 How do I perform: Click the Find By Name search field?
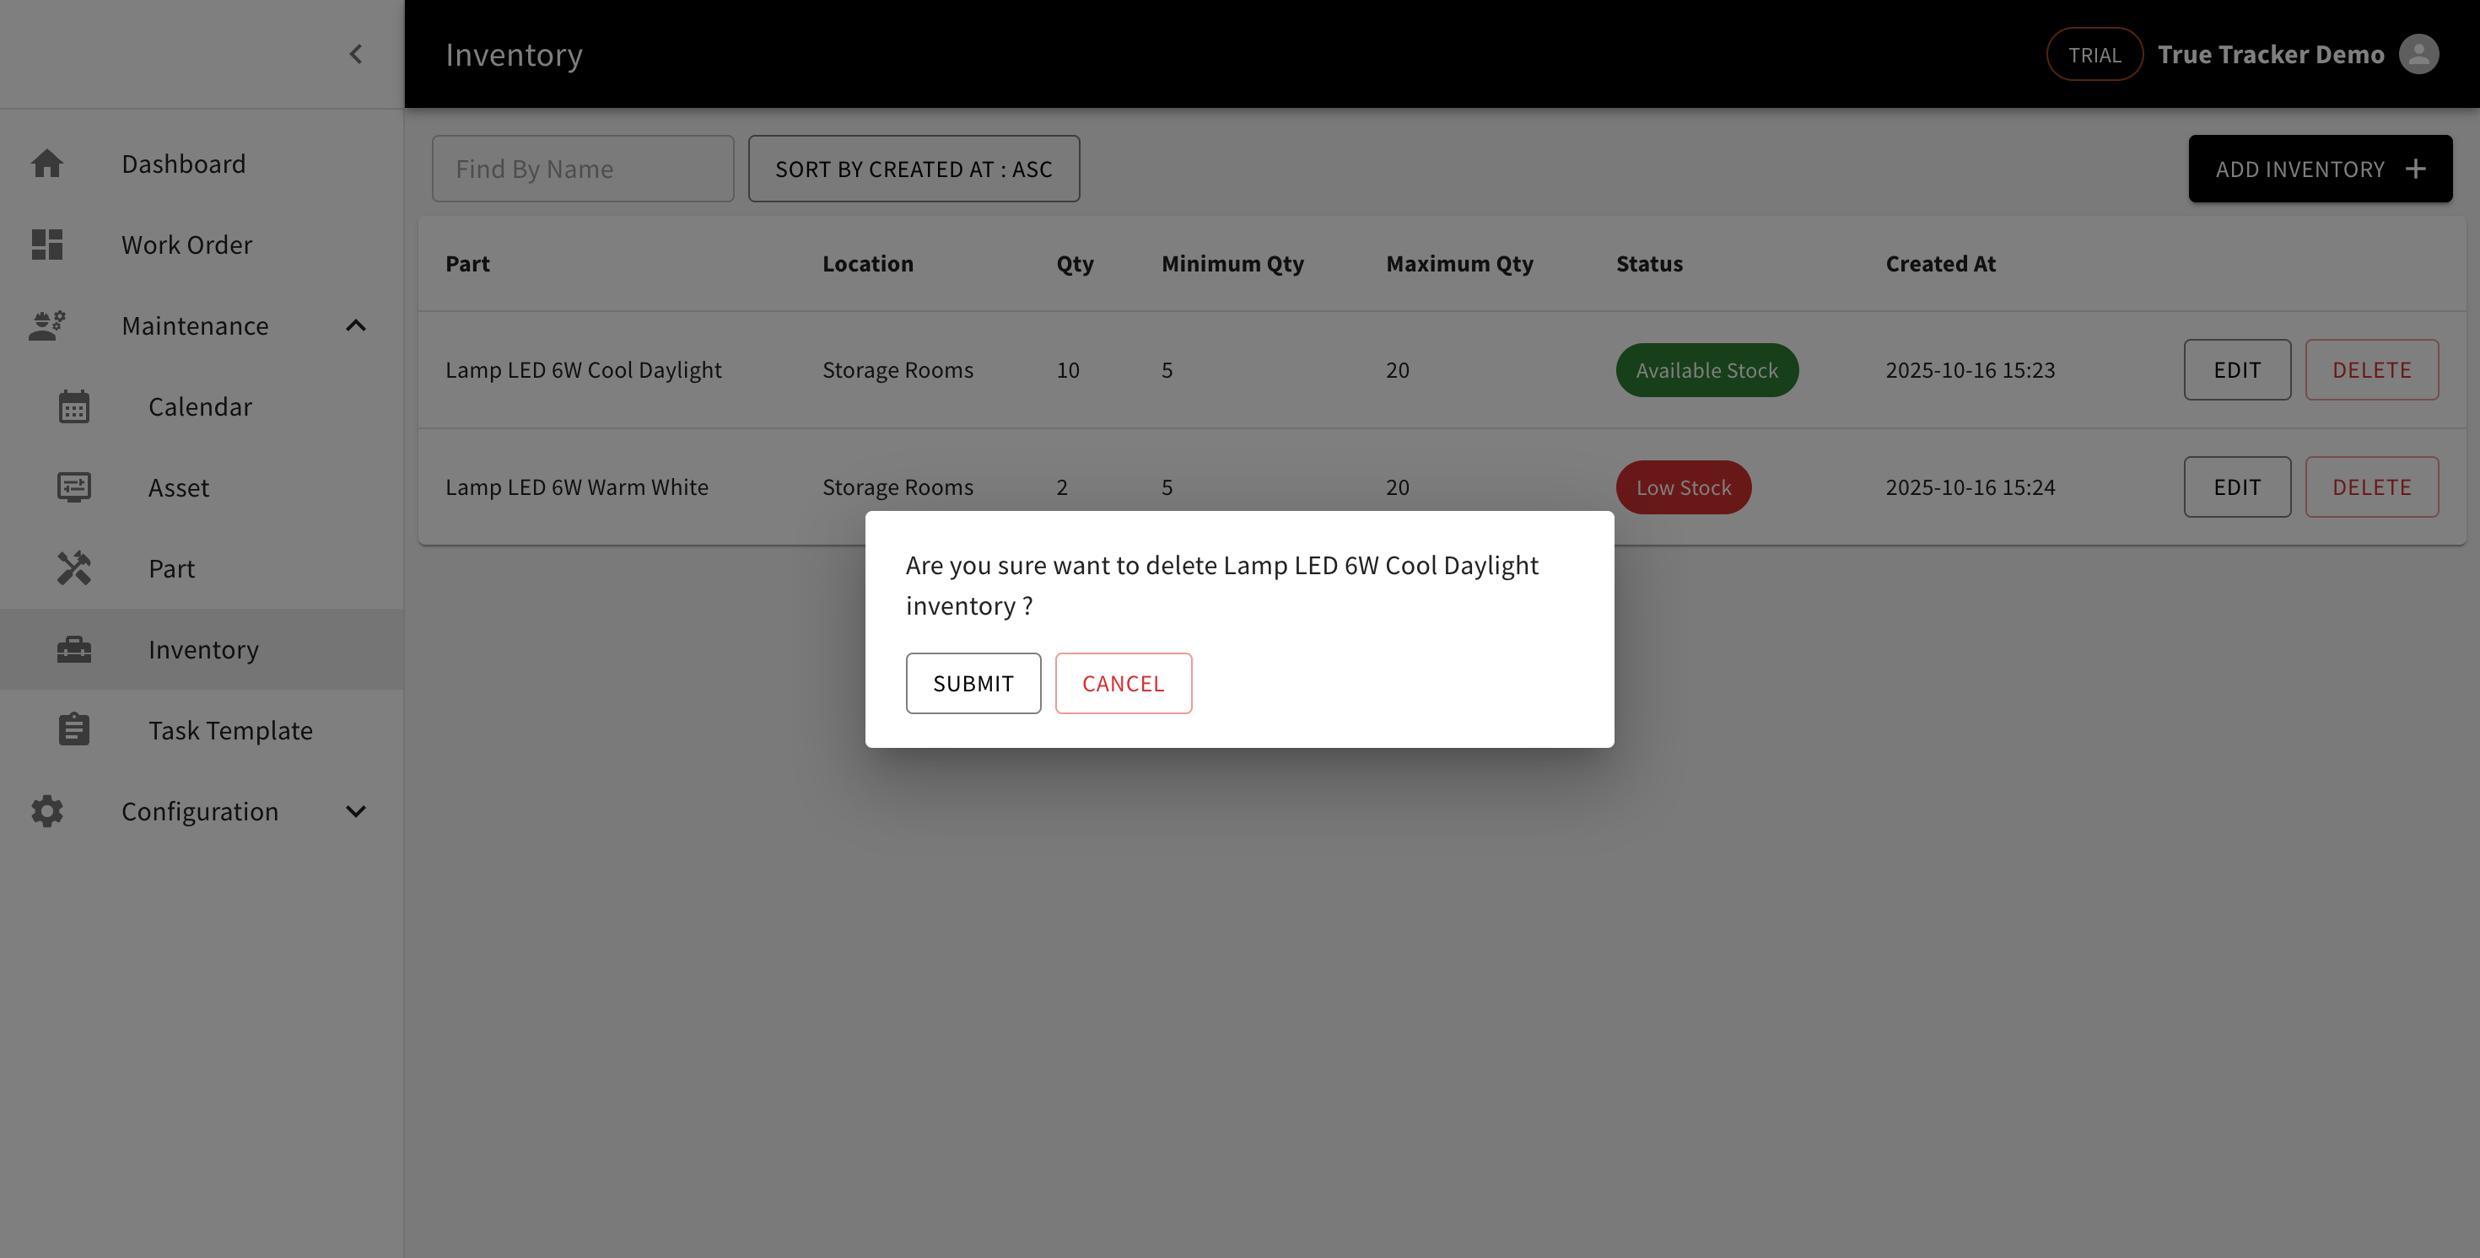tap(582, 169)
